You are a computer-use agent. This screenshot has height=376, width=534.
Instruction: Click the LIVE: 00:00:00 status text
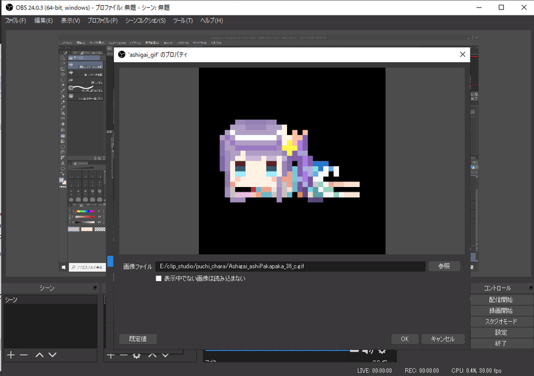[x=374, y=371]
